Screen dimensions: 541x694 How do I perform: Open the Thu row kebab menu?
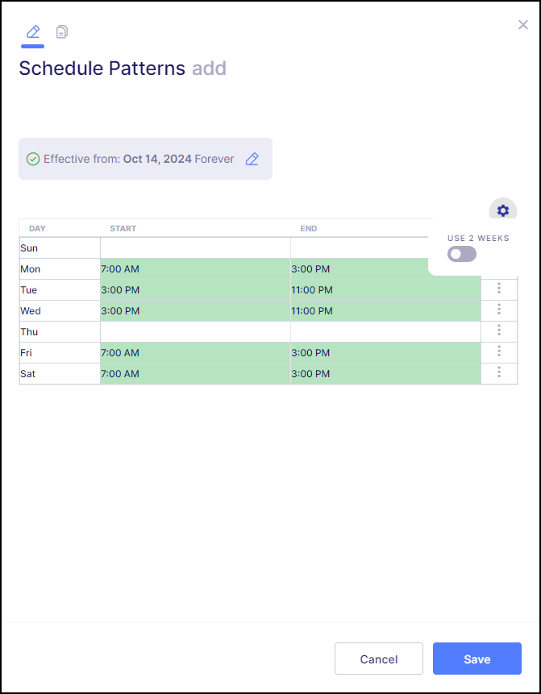[x=499, y=331]
